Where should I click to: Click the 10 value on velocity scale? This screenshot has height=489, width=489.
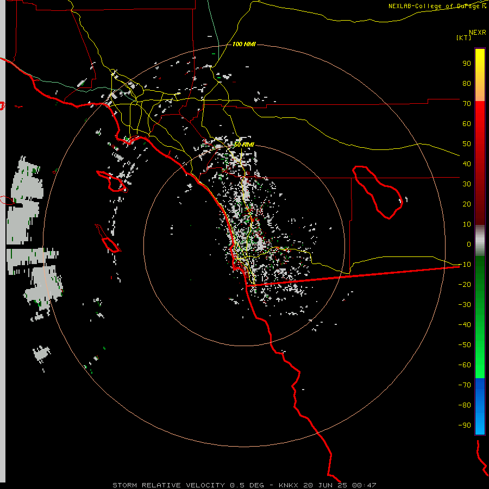click(x=467, y=224)
